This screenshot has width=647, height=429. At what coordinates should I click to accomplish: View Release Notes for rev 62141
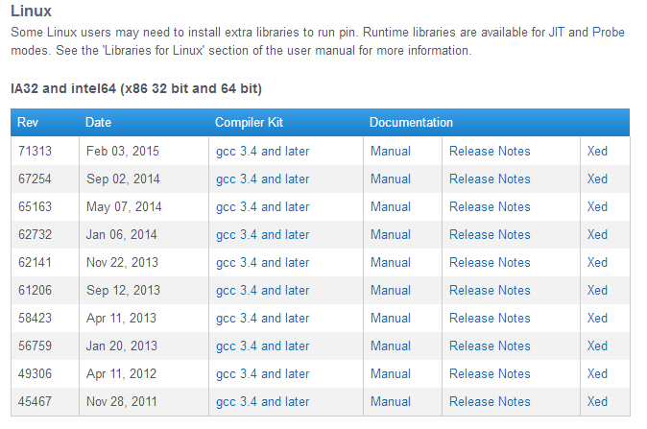[490, 263]
